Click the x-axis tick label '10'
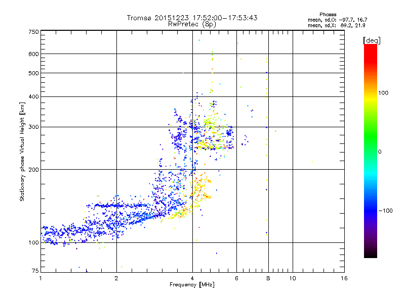405x303 pixels. click(x=293, y=278)
